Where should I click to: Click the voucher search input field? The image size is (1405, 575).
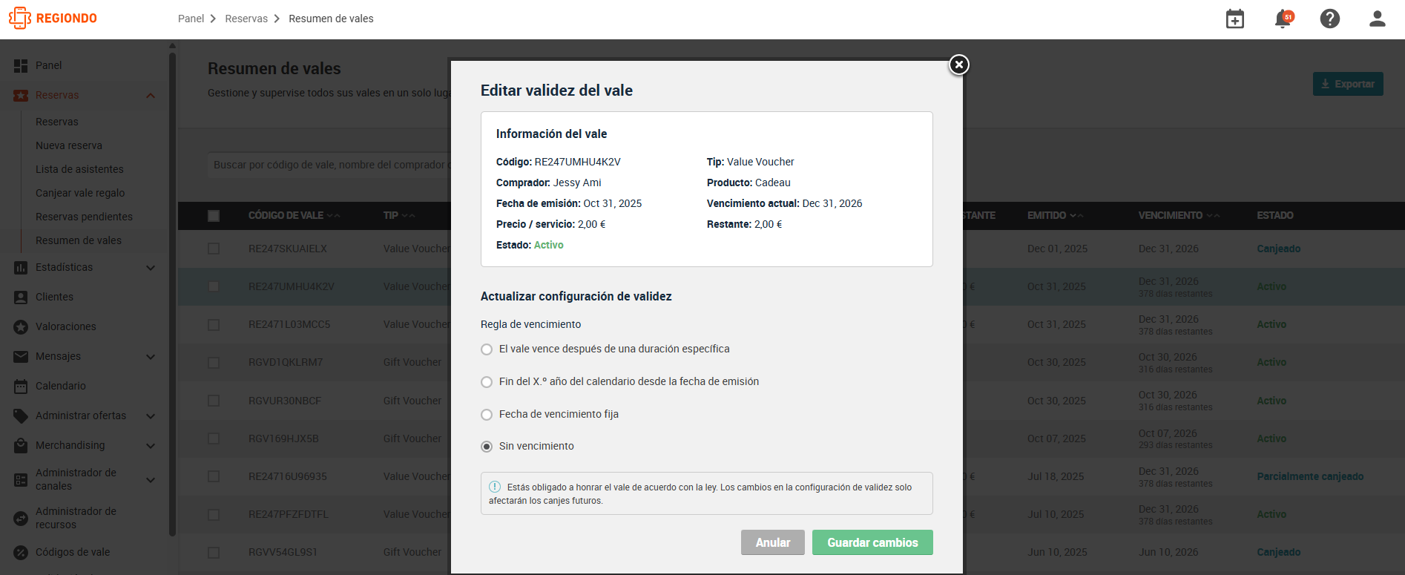click(330, 165)
